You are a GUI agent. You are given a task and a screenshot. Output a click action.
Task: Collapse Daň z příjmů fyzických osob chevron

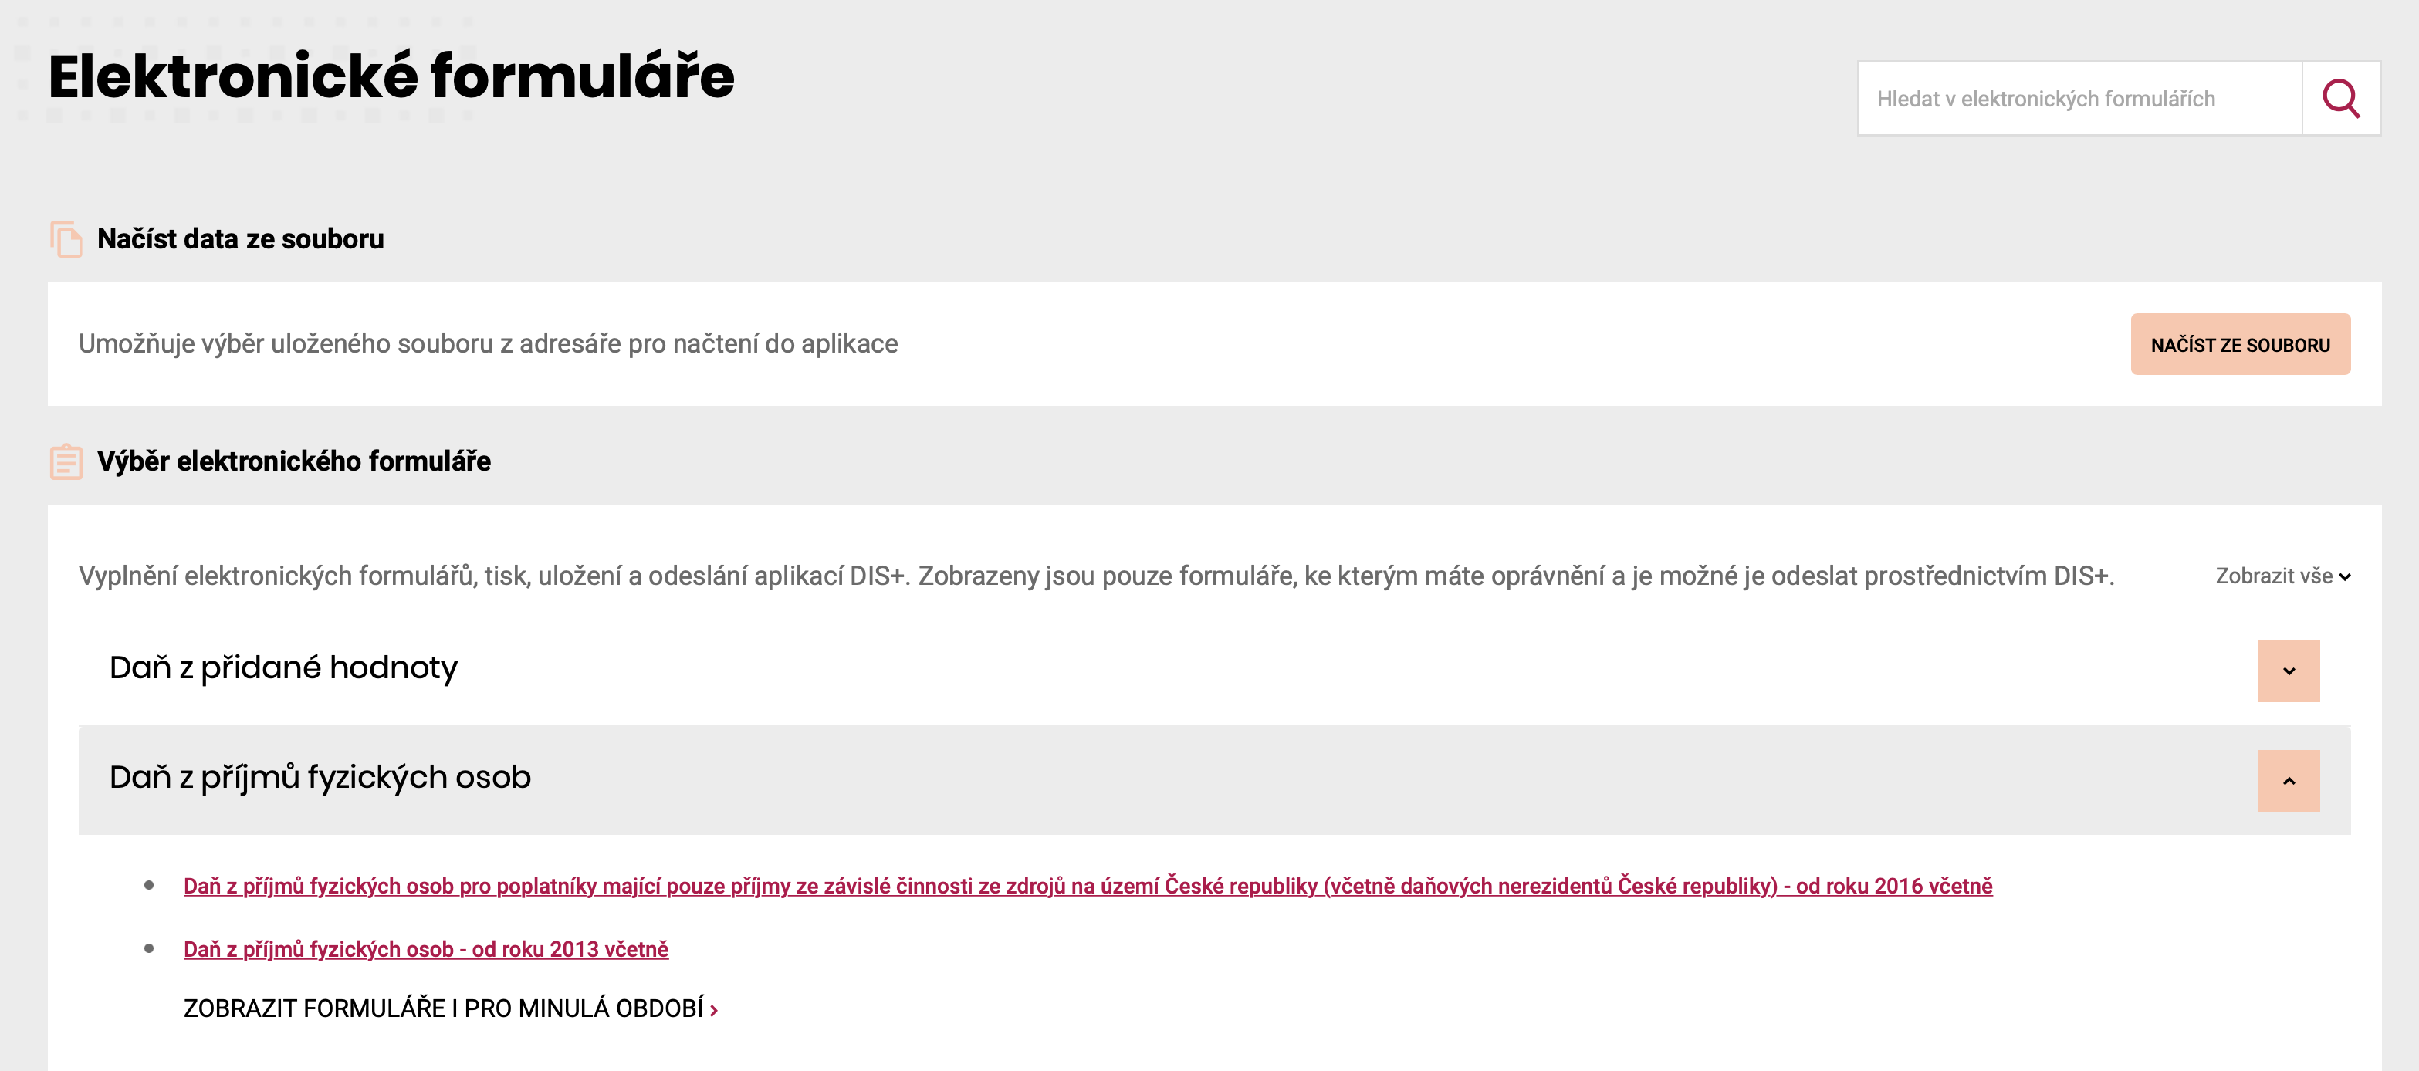pyautogui.click(x=2288, y=781)
